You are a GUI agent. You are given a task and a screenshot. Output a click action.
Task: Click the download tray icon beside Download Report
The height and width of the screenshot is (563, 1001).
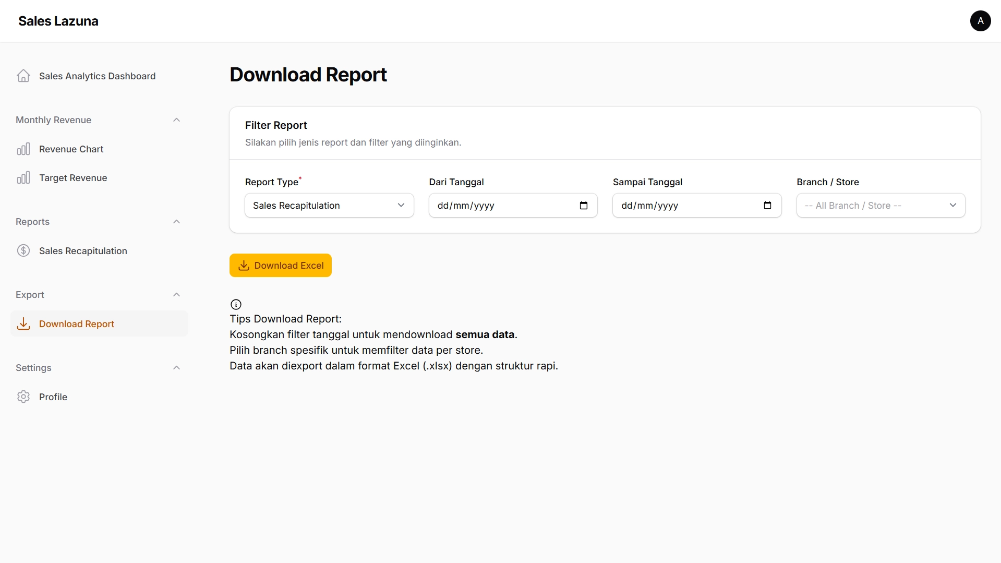pyautogui.click(x=23, y=324)
